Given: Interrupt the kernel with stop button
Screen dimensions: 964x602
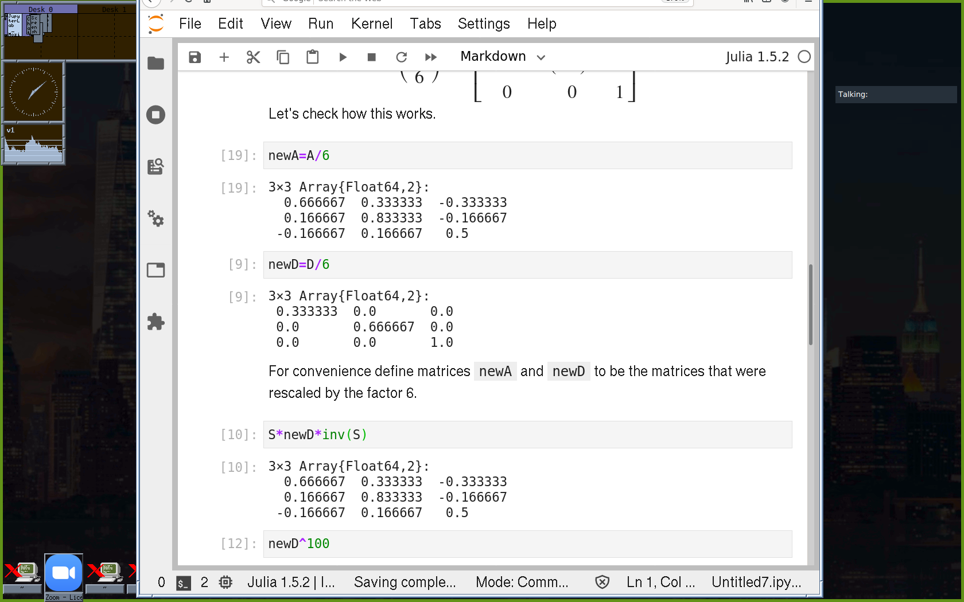Looking at the screenshot, I should pyautogui.click(x=372, y=57).
